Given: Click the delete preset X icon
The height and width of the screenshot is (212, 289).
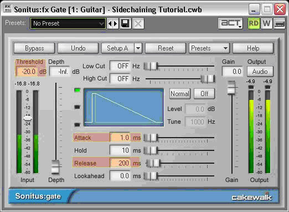Looking at the screenshot, I should tap(138, 23).
